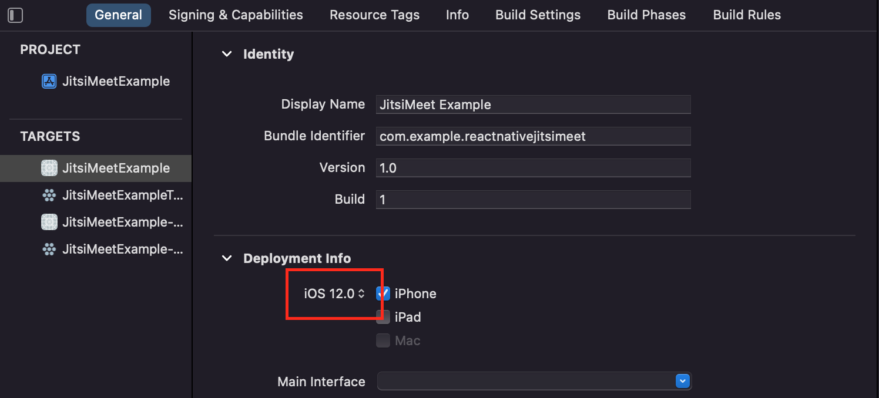Open the General tab

click(x=119, y=15)
